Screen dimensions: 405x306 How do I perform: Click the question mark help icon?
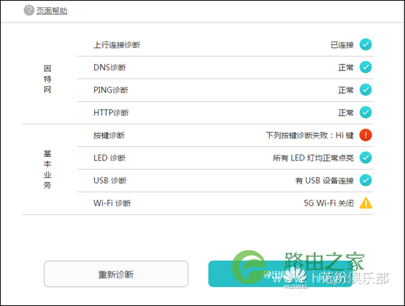[29, 11]
